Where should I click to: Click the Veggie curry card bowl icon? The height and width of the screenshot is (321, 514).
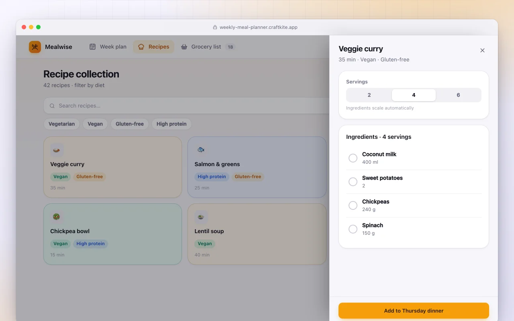point(57,150)
